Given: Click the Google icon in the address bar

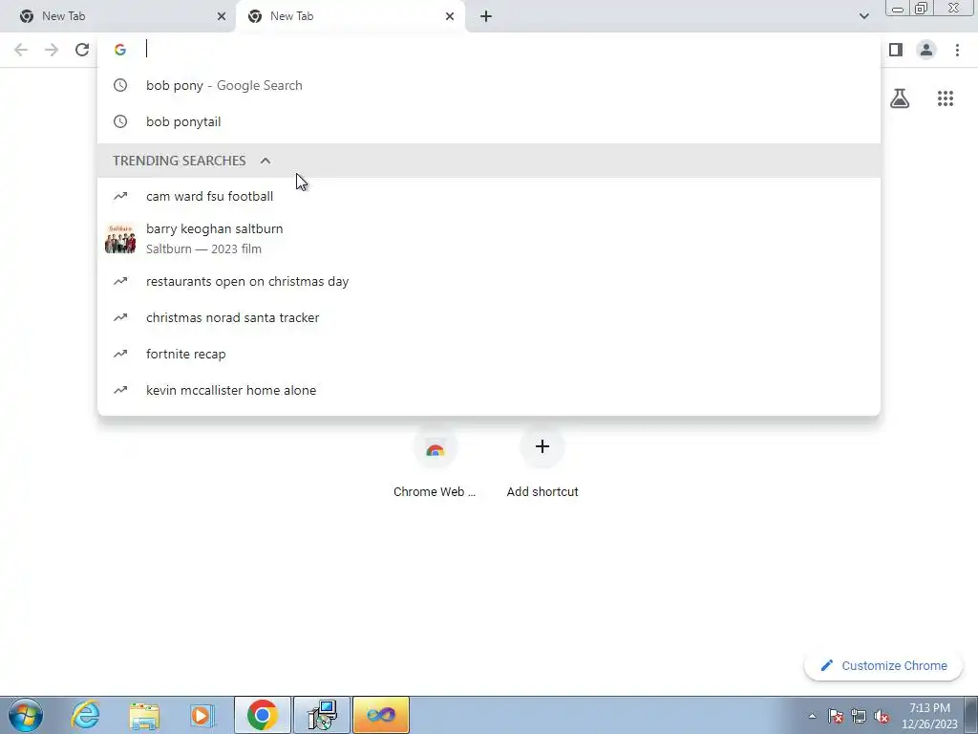Looking at the screenshot, I should [x=120, y=50].
